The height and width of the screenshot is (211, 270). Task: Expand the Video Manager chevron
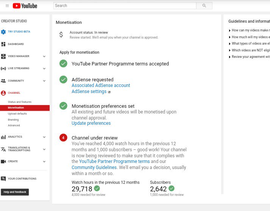tap(44, 56)
